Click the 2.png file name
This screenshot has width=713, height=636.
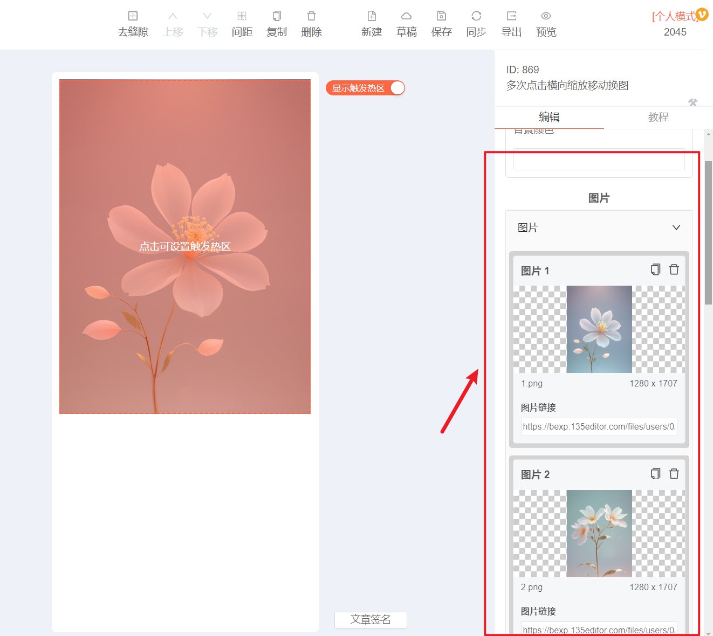(x=532, y=587)
